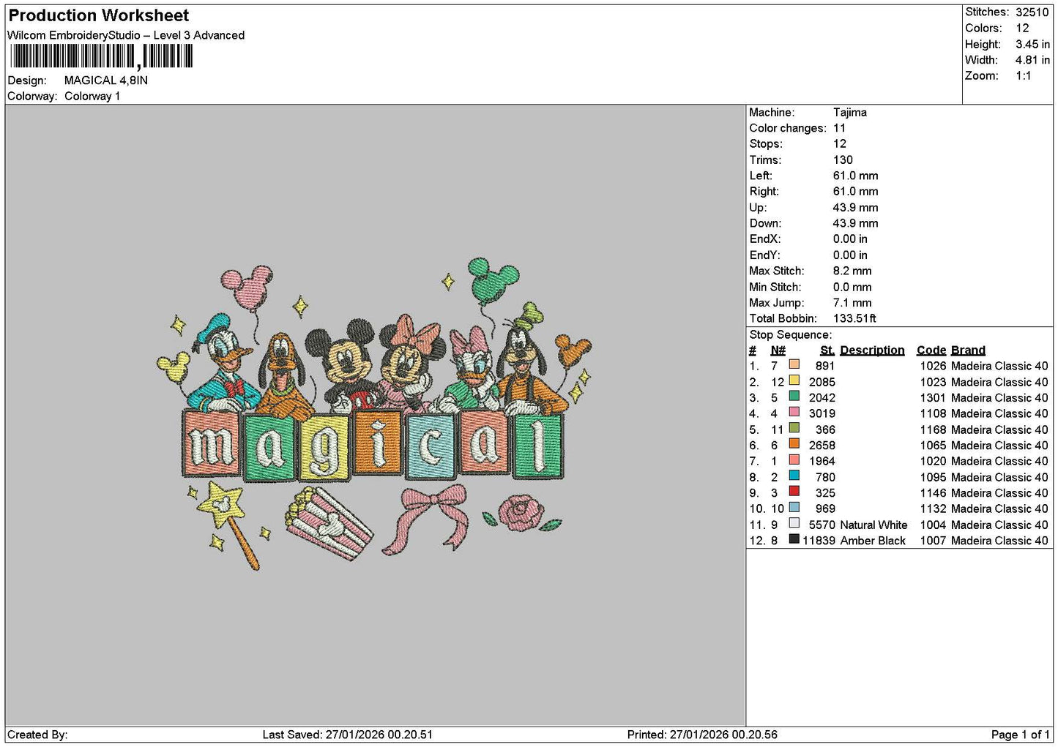Click the zoom value '1:1'
1058x747 pixels.
[x=1024, y=76]
